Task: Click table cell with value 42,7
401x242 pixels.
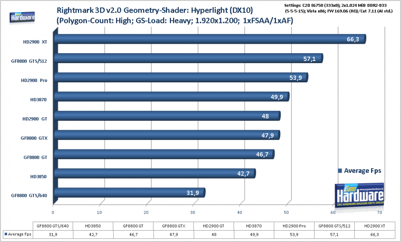Action: coord(93,234)
